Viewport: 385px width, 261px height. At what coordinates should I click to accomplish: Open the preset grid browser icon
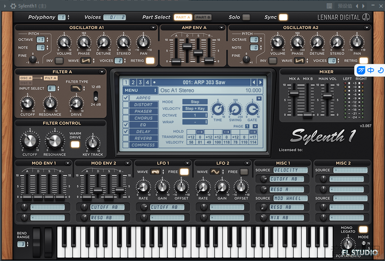[x=329, y=6]
